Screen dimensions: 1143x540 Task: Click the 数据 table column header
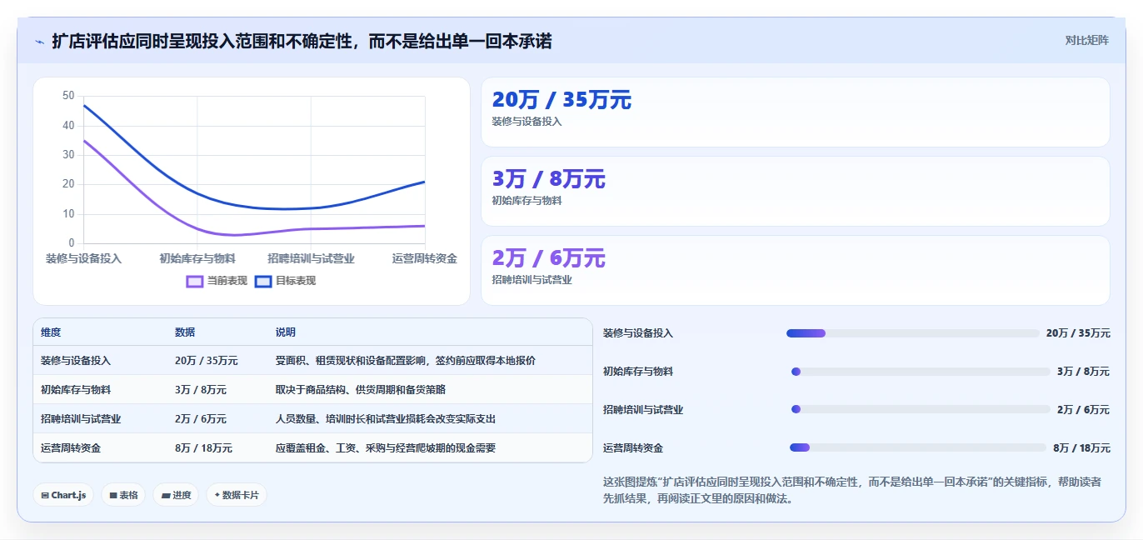tap(185, 332)
